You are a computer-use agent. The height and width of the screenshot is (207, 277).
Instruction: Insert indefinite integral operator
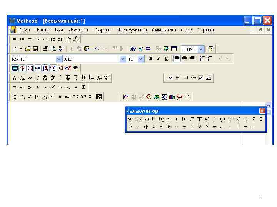pos(60,77)
